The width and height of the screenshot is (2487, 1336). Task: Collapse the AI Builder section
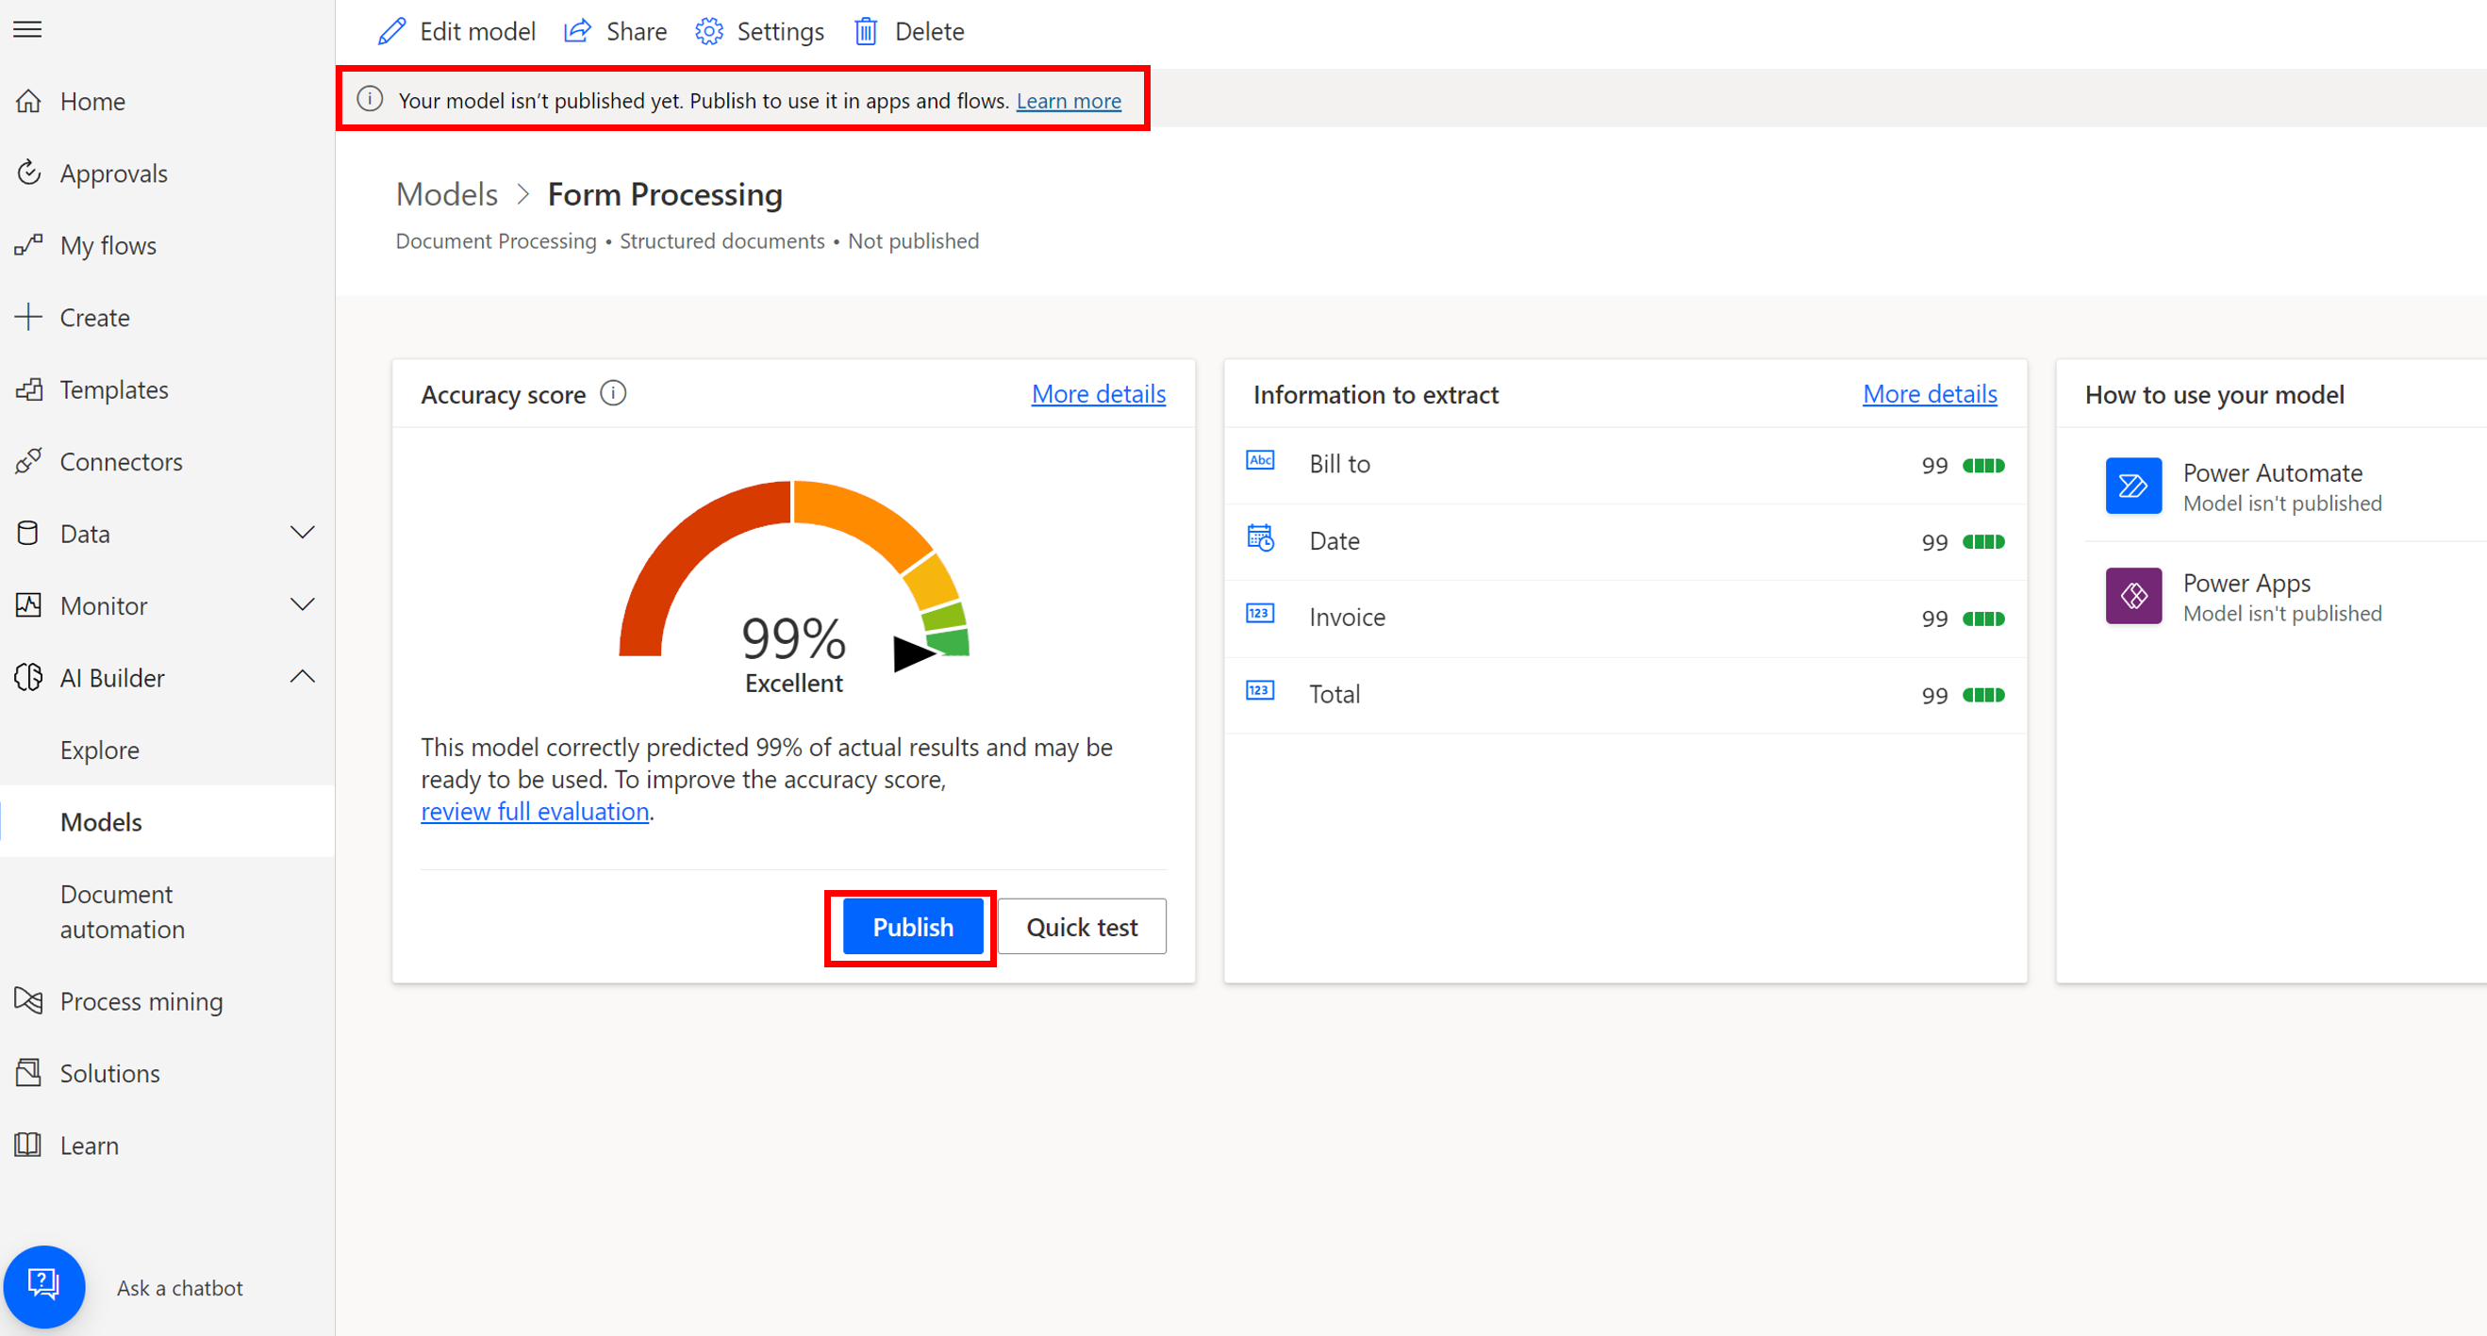(x=302, y=677)
